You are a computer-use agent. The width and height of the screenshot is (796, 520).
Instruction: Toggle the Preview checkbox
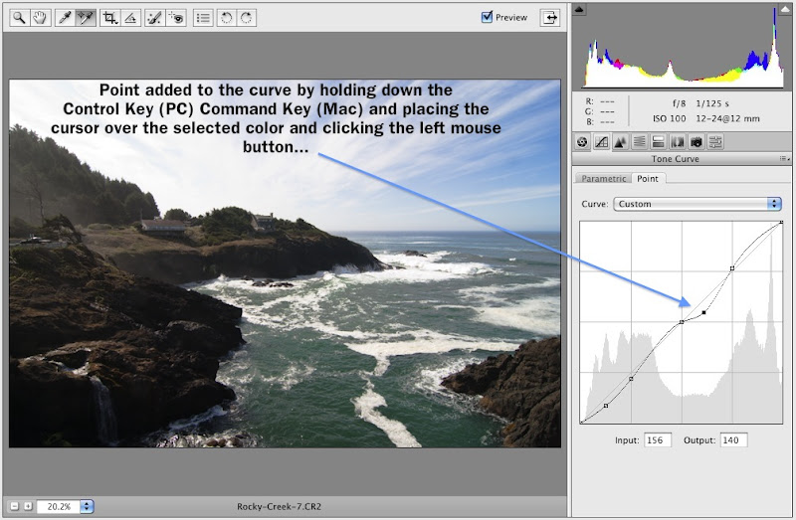coord(488,17)
